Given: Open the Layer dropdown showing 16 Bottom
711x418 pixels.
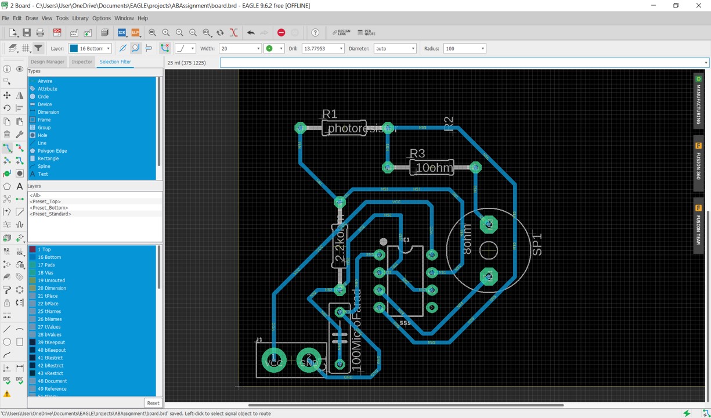Looking at the screenshot, I should coord(90,48).
